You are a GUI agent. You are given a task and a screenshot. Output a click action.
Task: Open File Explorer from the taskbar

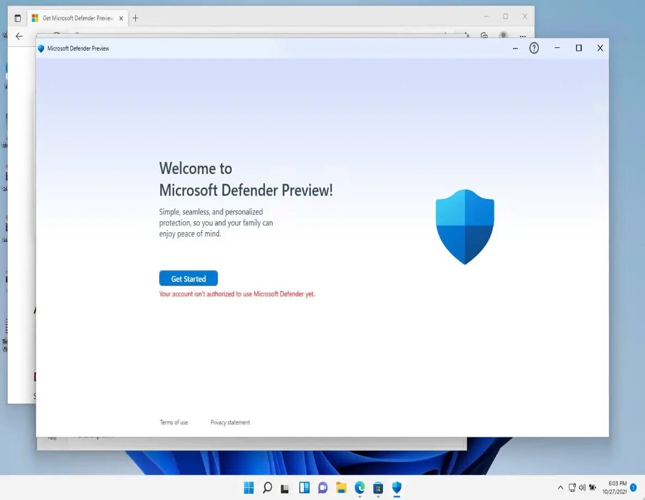click(x=341, y=487)
